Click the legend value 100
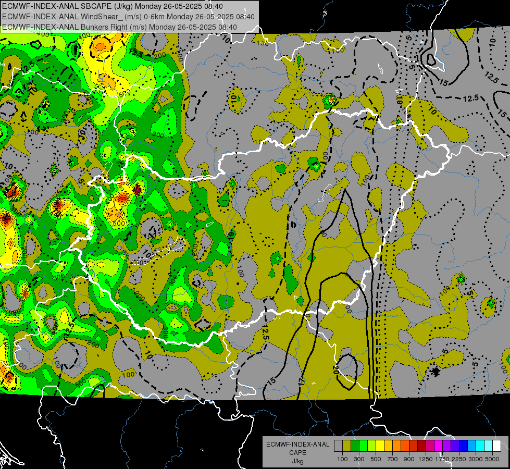 click(x=342, y=459)
